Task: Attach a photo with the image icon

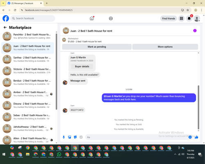Action: click(x=70, y=137)
